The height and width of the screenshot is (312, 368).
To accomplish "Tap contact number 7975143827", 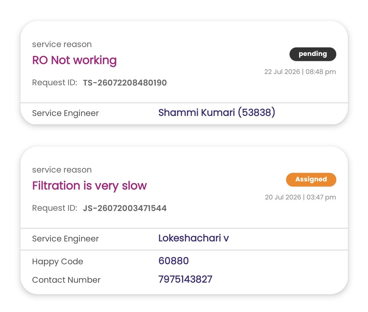I will click(x=186, y=279).
